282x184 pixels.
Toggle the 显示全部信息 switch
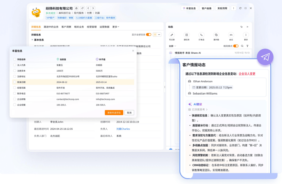[x=148, y=35]
